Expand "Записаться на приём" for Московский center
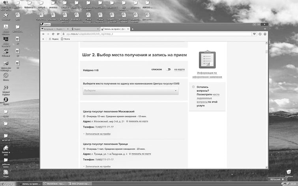298x186 pixels. 97,134
